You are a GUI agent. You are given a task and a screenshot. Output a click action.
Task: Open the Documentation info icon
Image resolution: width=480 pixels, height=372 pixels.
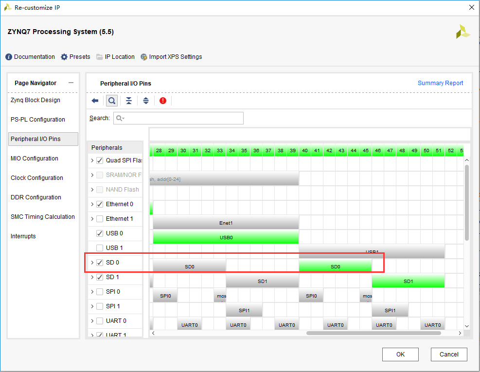coord(9,57)
